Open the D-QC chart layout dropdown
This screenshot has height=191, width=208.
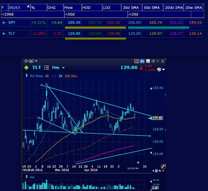tap(31, 61)
